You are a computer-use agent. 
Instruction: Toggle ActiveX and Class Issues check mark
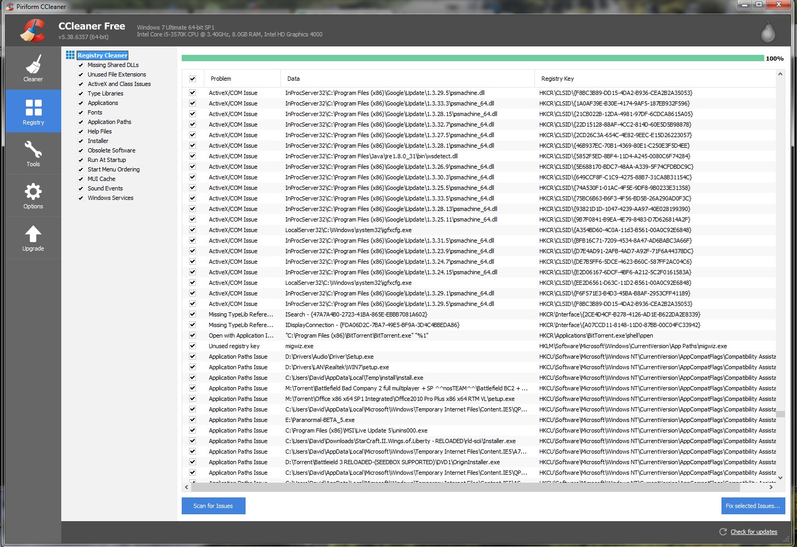pyautogui.click(x=81, y=84)
